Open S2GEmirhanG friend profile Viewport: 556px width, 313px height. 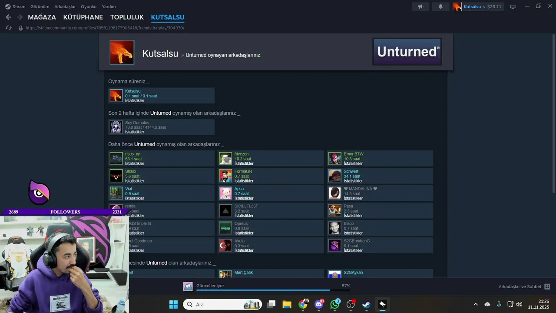tap(357, 241)
